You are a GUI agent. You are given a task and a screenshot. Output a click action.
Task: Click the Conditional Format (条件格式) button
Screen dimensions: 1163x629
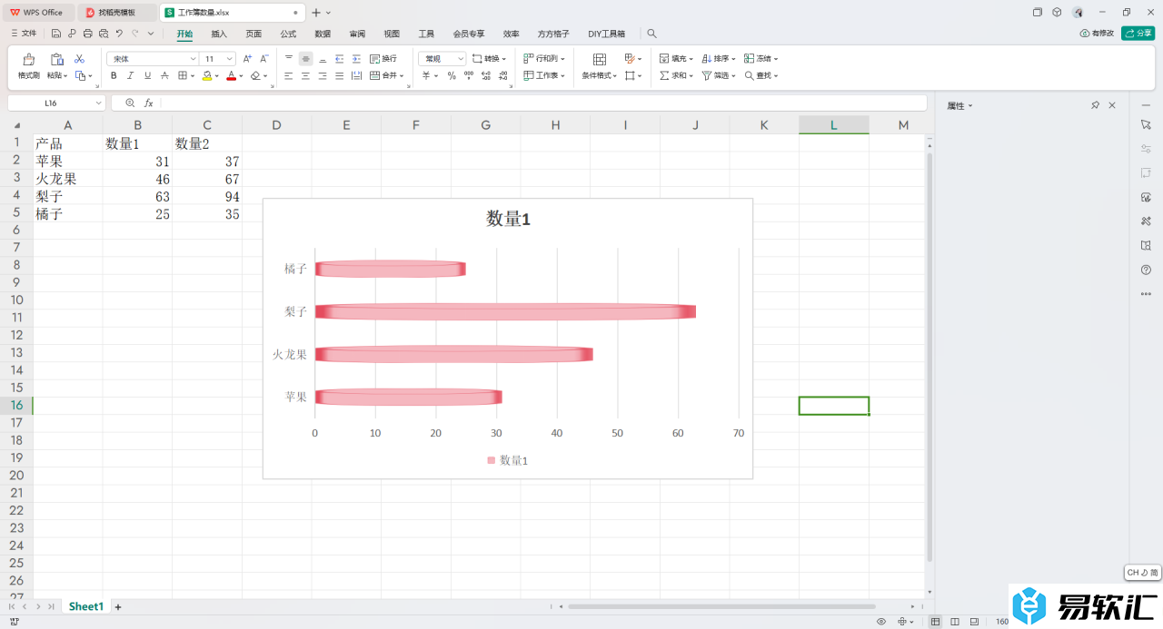pos(600,66)
